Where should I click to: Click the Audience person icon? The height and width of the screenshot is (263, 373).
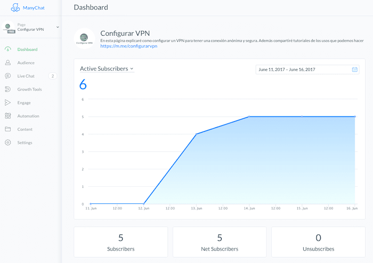(8, 62)
